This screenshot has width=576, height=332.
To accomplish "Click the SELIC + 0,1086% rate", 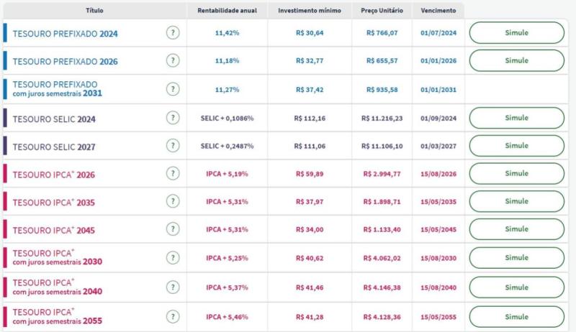I will [x=227, y=119].
